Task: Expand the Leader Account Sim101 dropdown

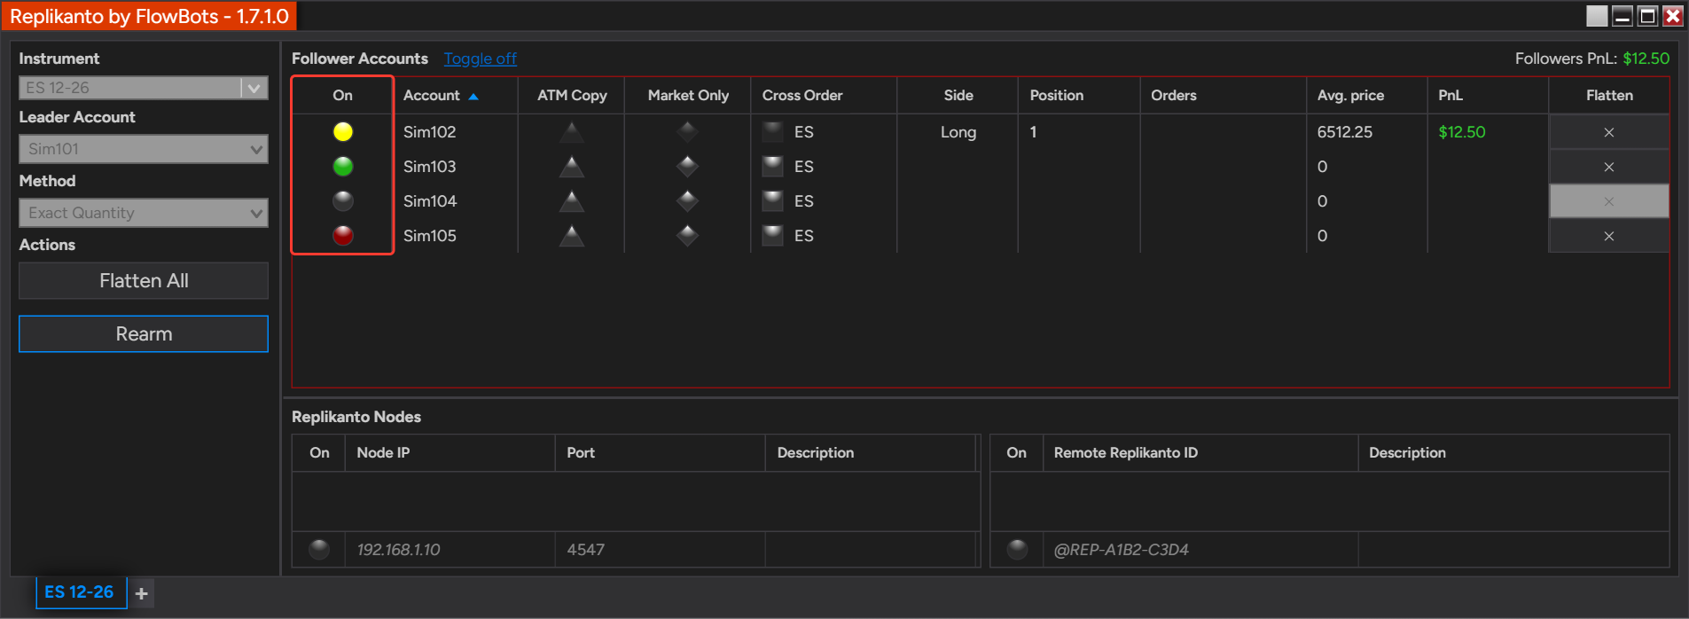Action: [144, 149]
